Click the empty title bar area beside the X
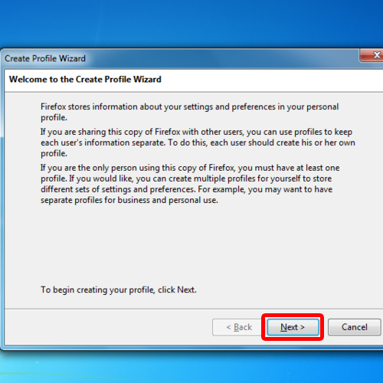383x383 pixels. coord(222,58)
